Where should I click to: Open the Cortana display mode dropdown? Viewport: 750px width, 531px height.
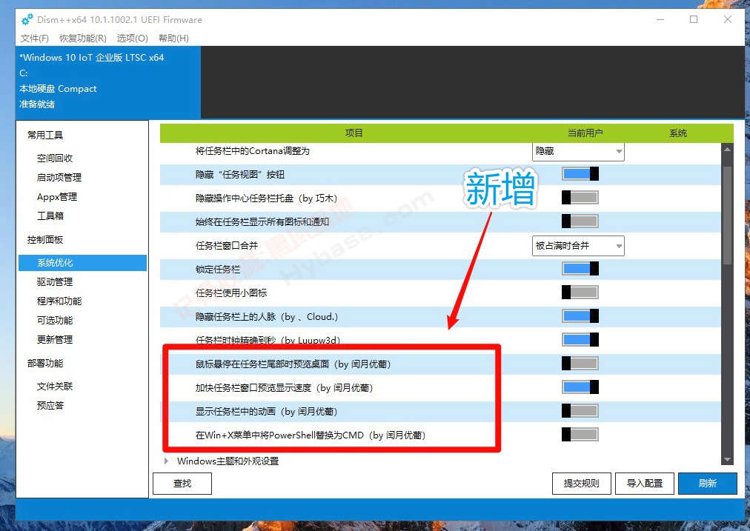[x=578, y=152]
